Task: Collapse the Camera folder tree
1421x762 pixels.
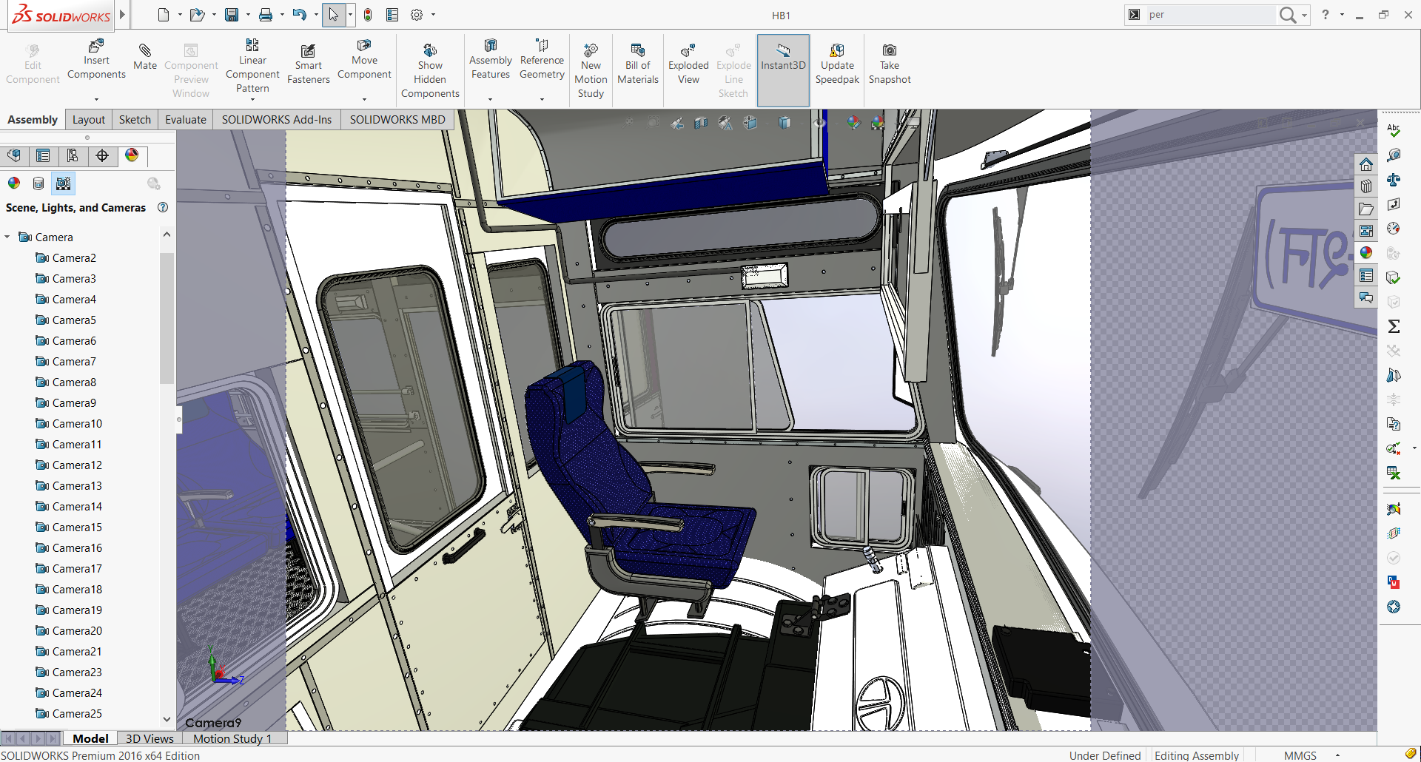Action: point(7,237)
